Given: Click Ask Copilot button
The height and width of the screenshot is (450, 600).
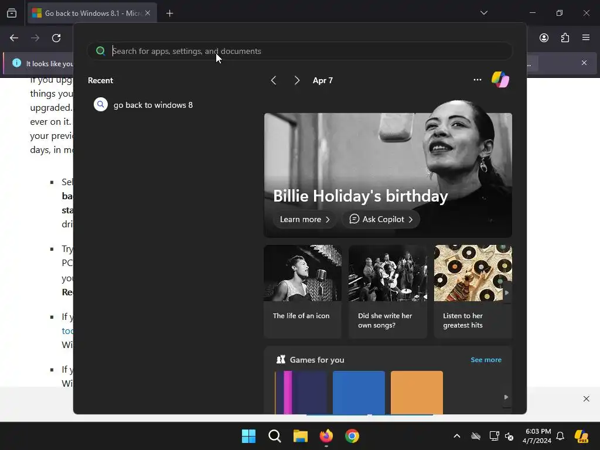Looking at the screenshot, I should 381,219.
